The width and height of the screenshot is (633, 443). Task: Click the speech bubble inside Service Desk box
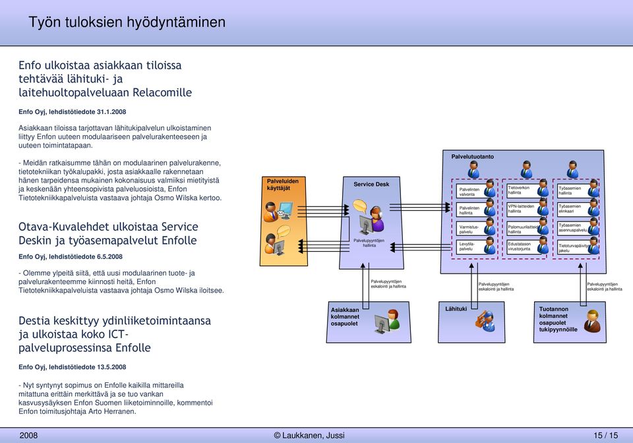click(x=360, y=206)
